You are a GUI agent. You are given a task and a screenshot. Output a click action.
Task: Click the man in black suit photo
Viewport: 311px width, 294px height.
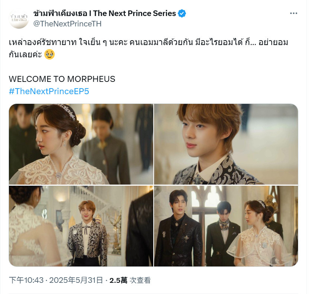coord(179,228)
